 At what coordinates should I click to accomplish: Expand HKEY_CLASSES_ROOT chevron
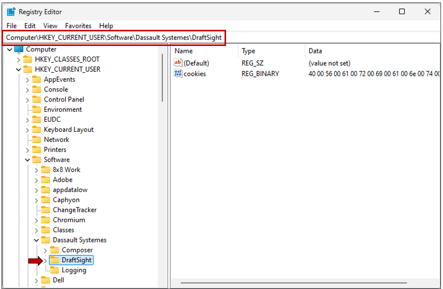coord(18,60)
